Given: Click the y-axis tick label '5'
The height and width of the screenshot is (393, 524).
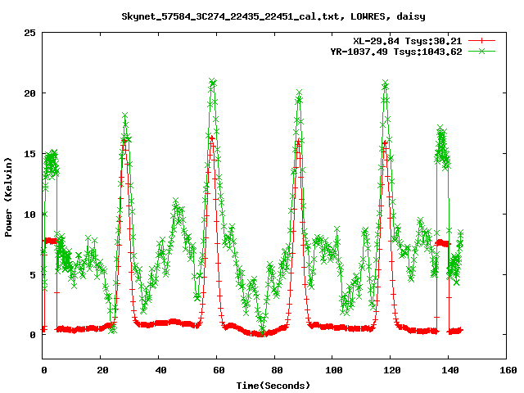Looking at the screenshot, I should coord(33,275).
